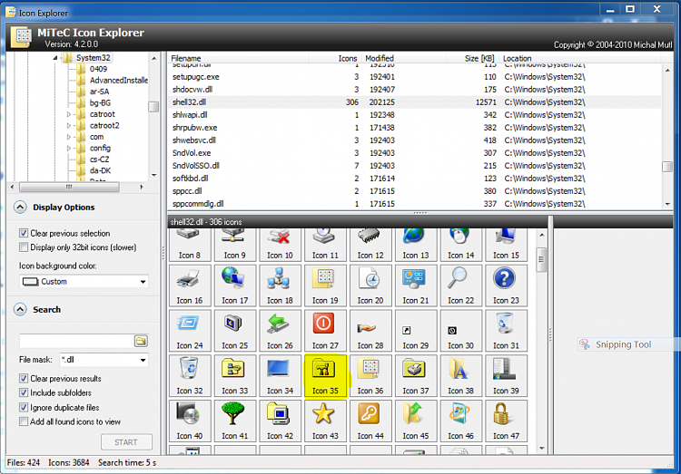The image size is (681, 474).
Task: Click the START search button
Action: [126, 442]
